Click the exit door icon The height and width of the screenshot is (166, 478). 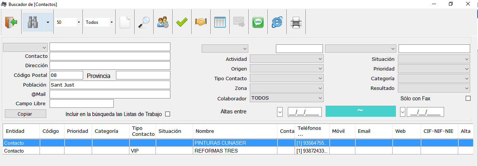tap(11, 22)
